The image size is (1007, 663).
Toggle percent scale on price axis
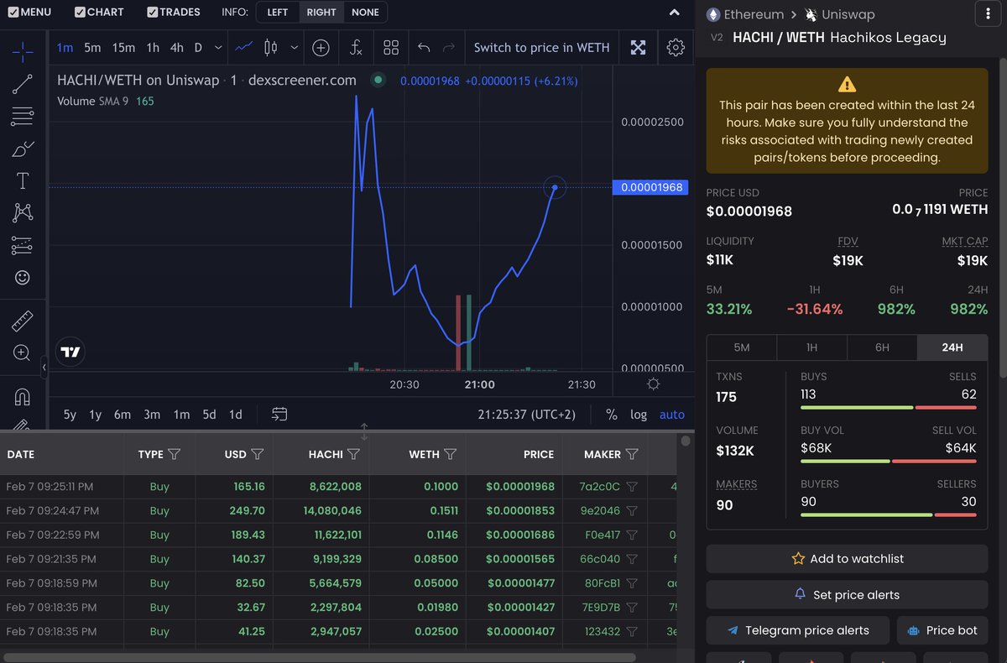pyautogui.click(x=612, y=415)
